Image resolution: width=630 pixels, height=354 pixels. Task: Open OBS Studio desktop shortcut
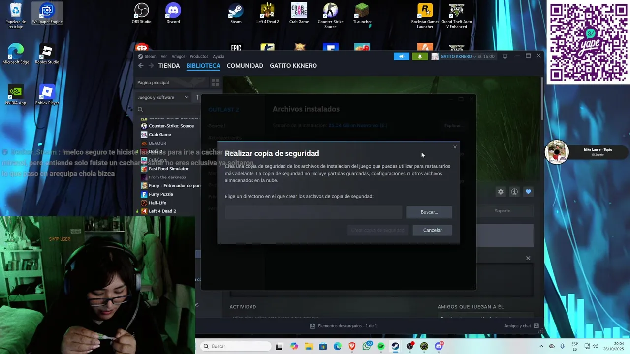pos(142,14)
